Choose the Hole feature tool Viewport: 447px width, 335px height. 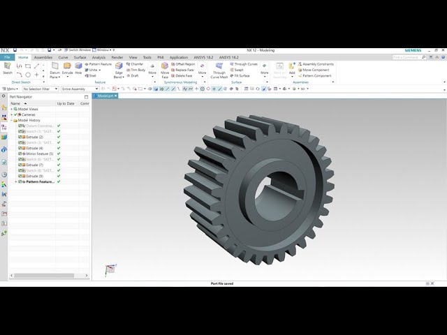[78, 68]
